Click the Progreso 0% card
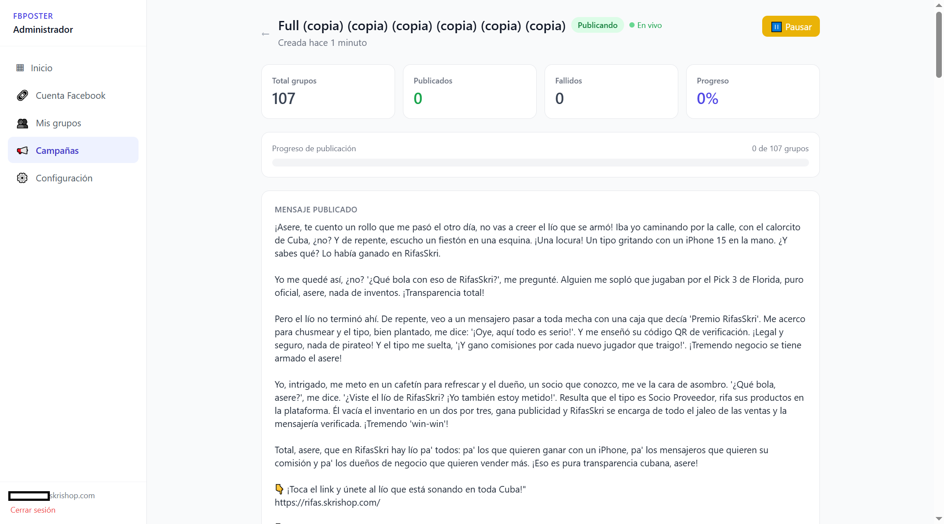This screenshot has height=524, width=944. 753,91
